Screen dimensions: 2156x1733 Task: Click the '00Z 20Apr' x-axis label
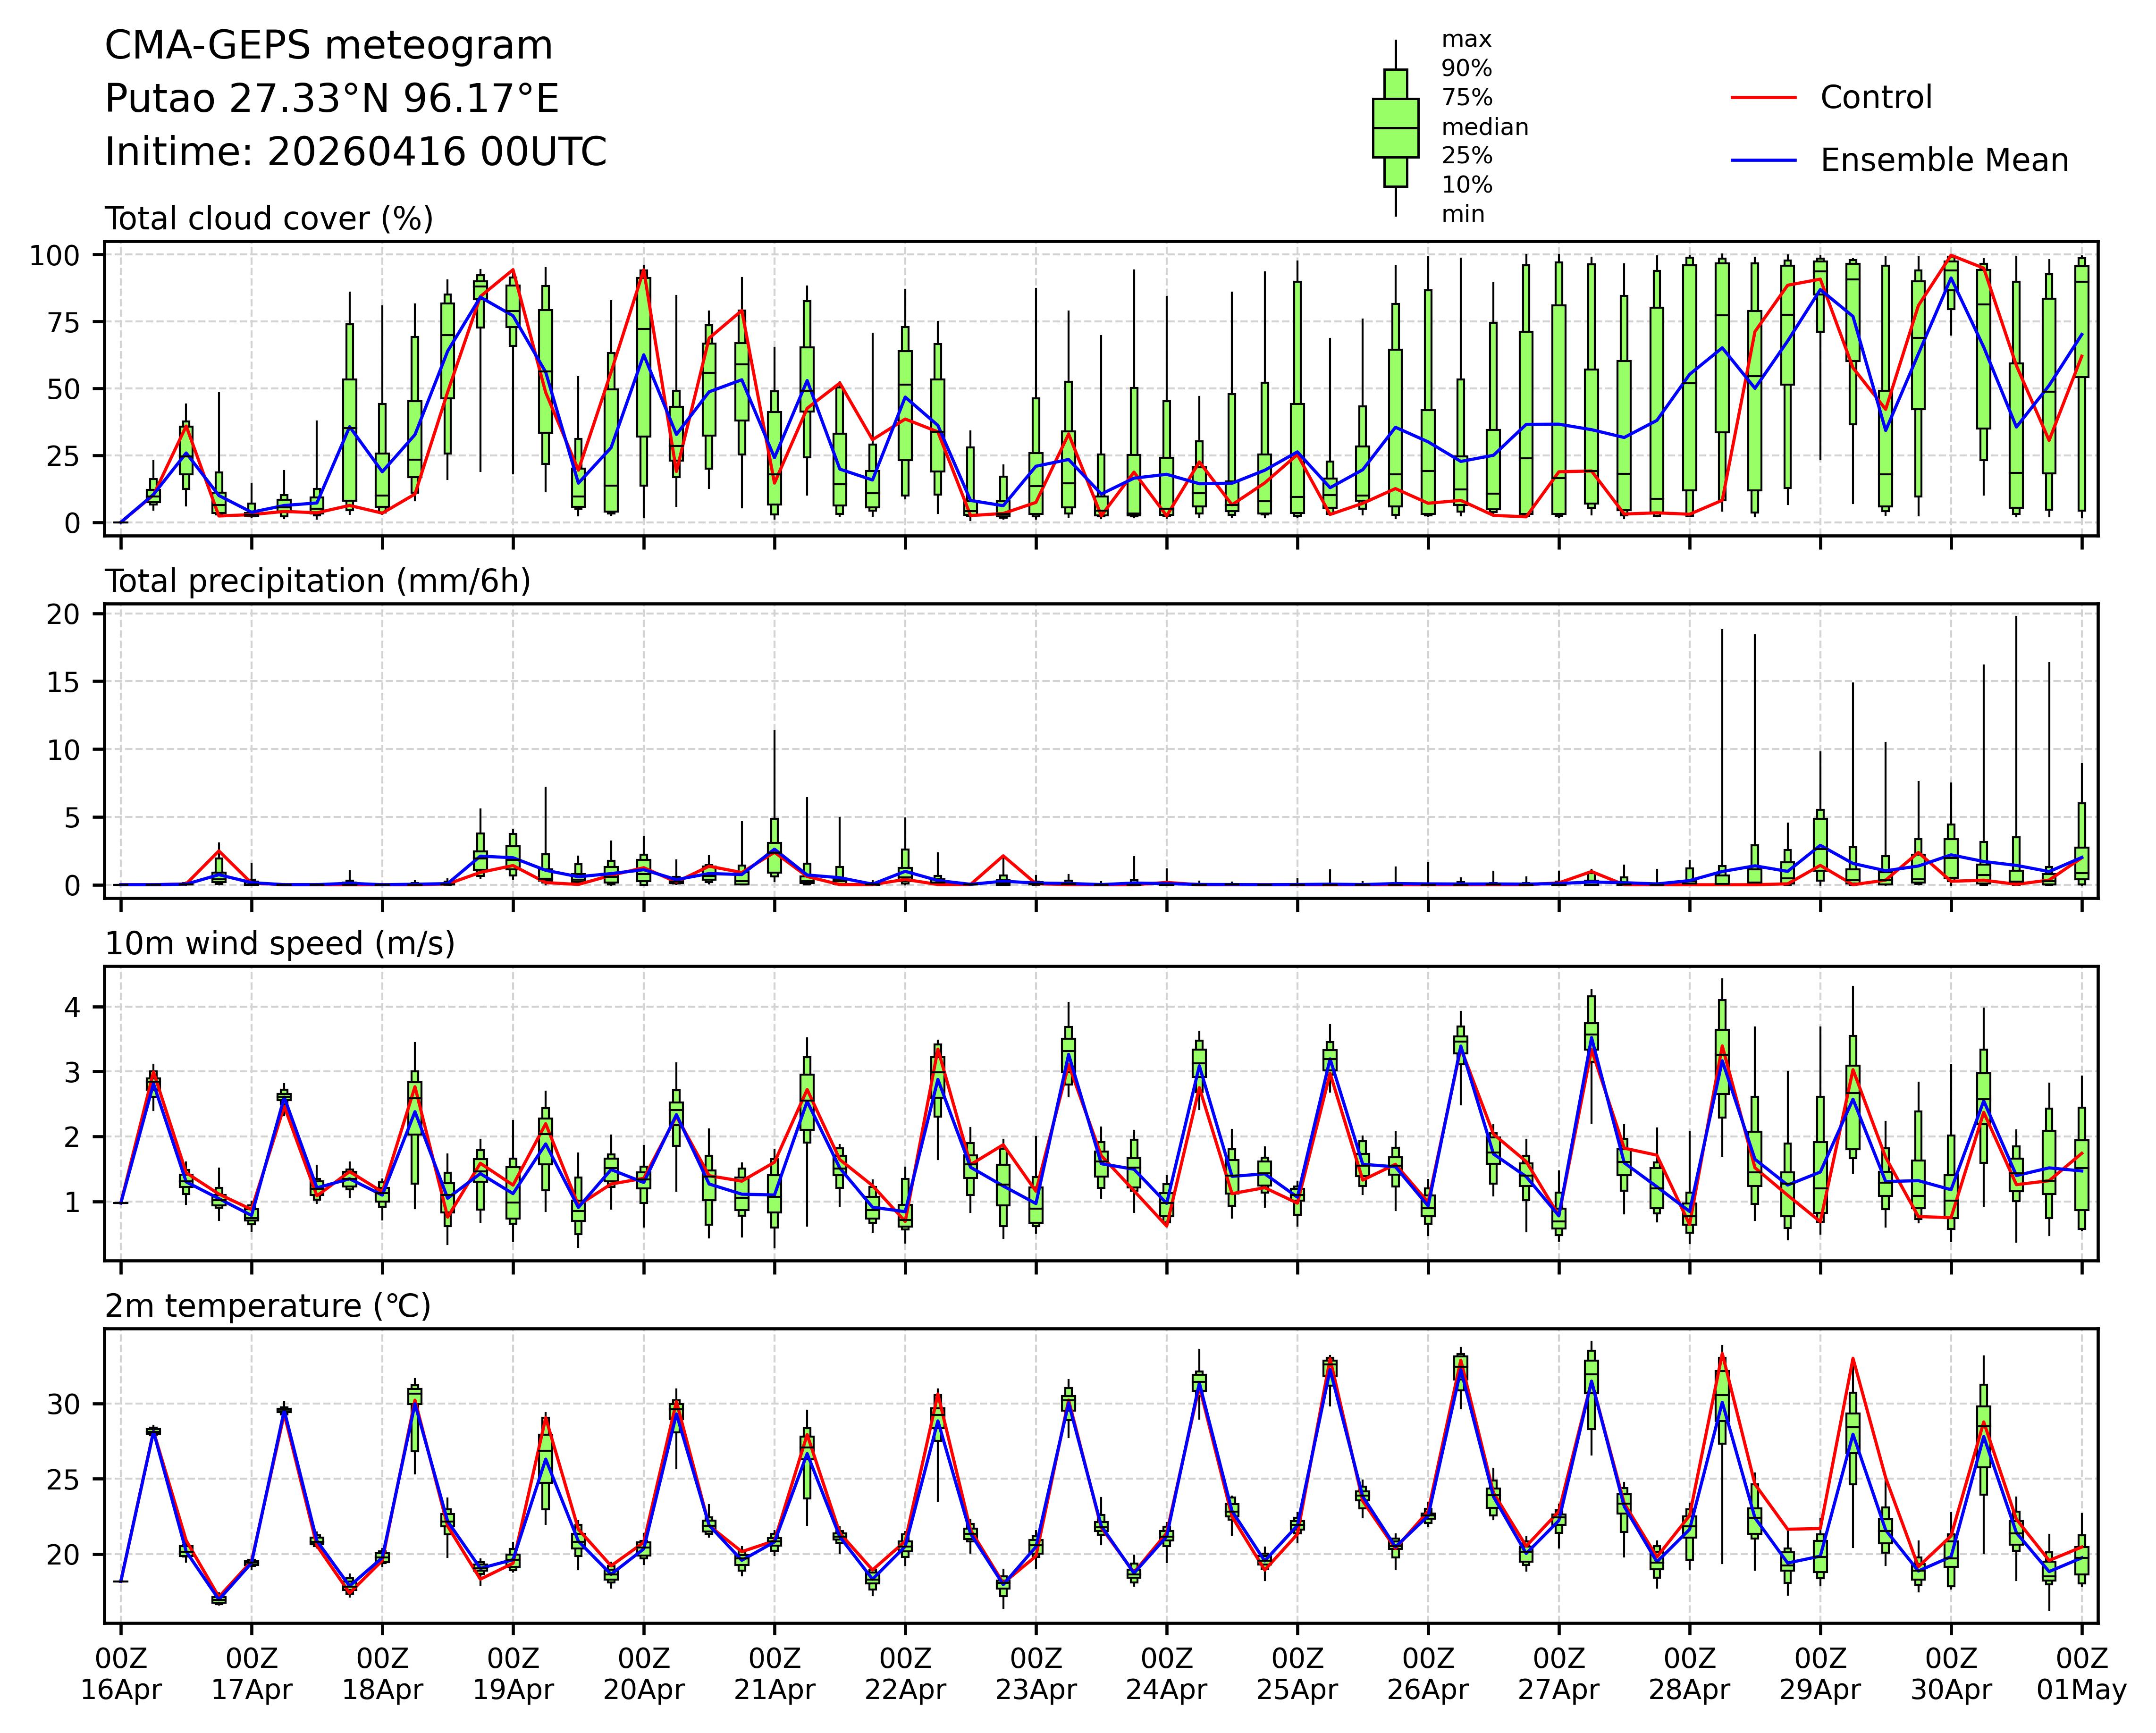pos(643,1674)
